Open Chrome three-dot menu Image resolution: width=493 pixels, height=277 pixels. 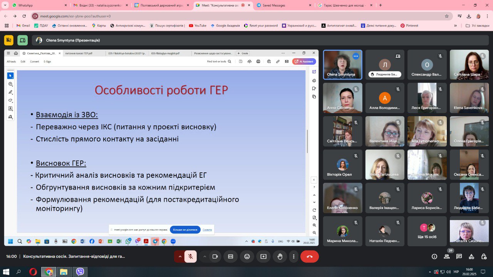click(x=487, y=16)
